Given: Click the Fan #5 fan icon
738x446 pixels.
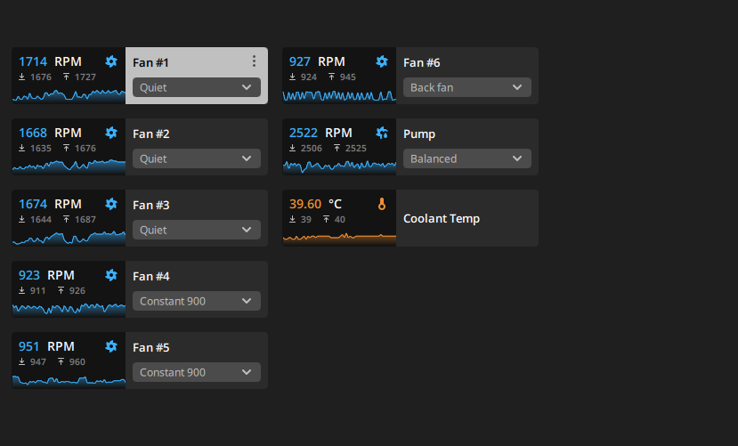Looking at the screenshot, I should pyautogui.click(x=111, y=346).
